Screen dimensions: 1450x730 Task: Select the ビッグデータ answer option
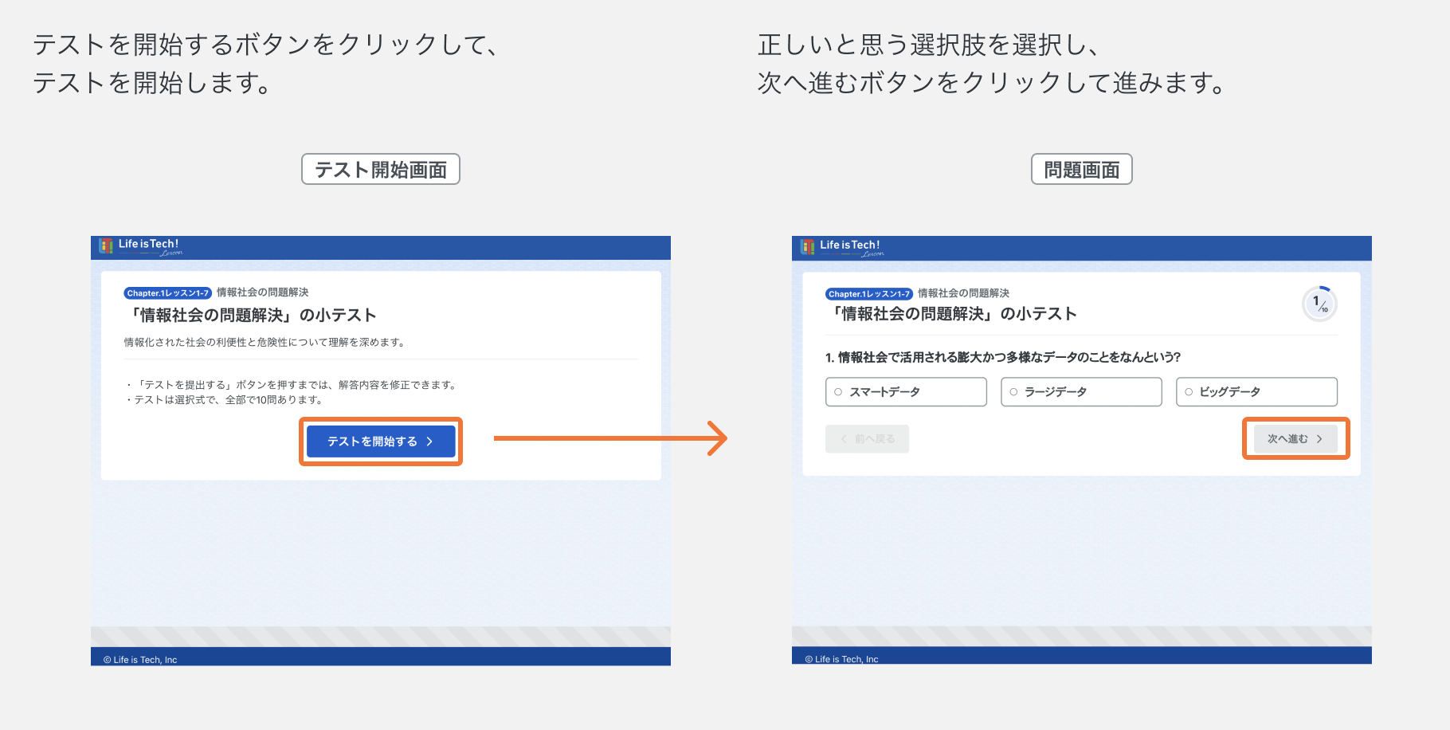click(x=1256, y=391)
